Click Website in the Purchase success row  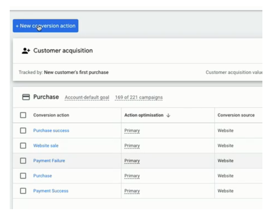click(x=225, y=131)
